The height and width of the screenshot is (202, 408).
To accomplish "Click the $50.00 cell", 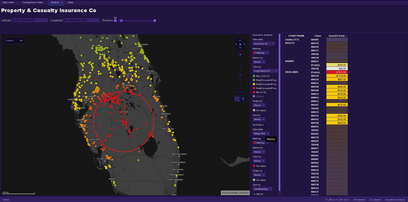I will pos(337,68).
